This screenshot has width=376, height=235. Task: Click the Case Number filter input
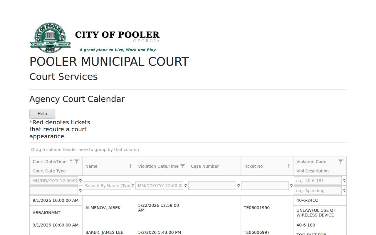[x=212, y=186]
